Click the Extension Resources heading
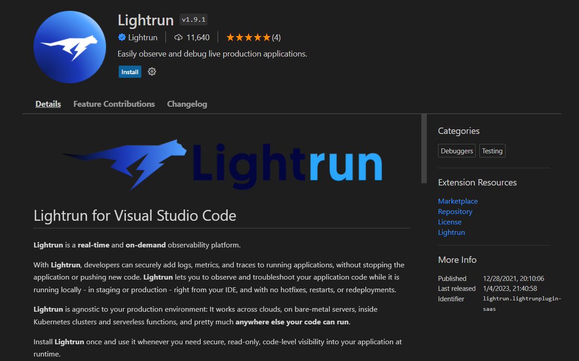This screenshot has width=579, height=361. tap(477, 183)
